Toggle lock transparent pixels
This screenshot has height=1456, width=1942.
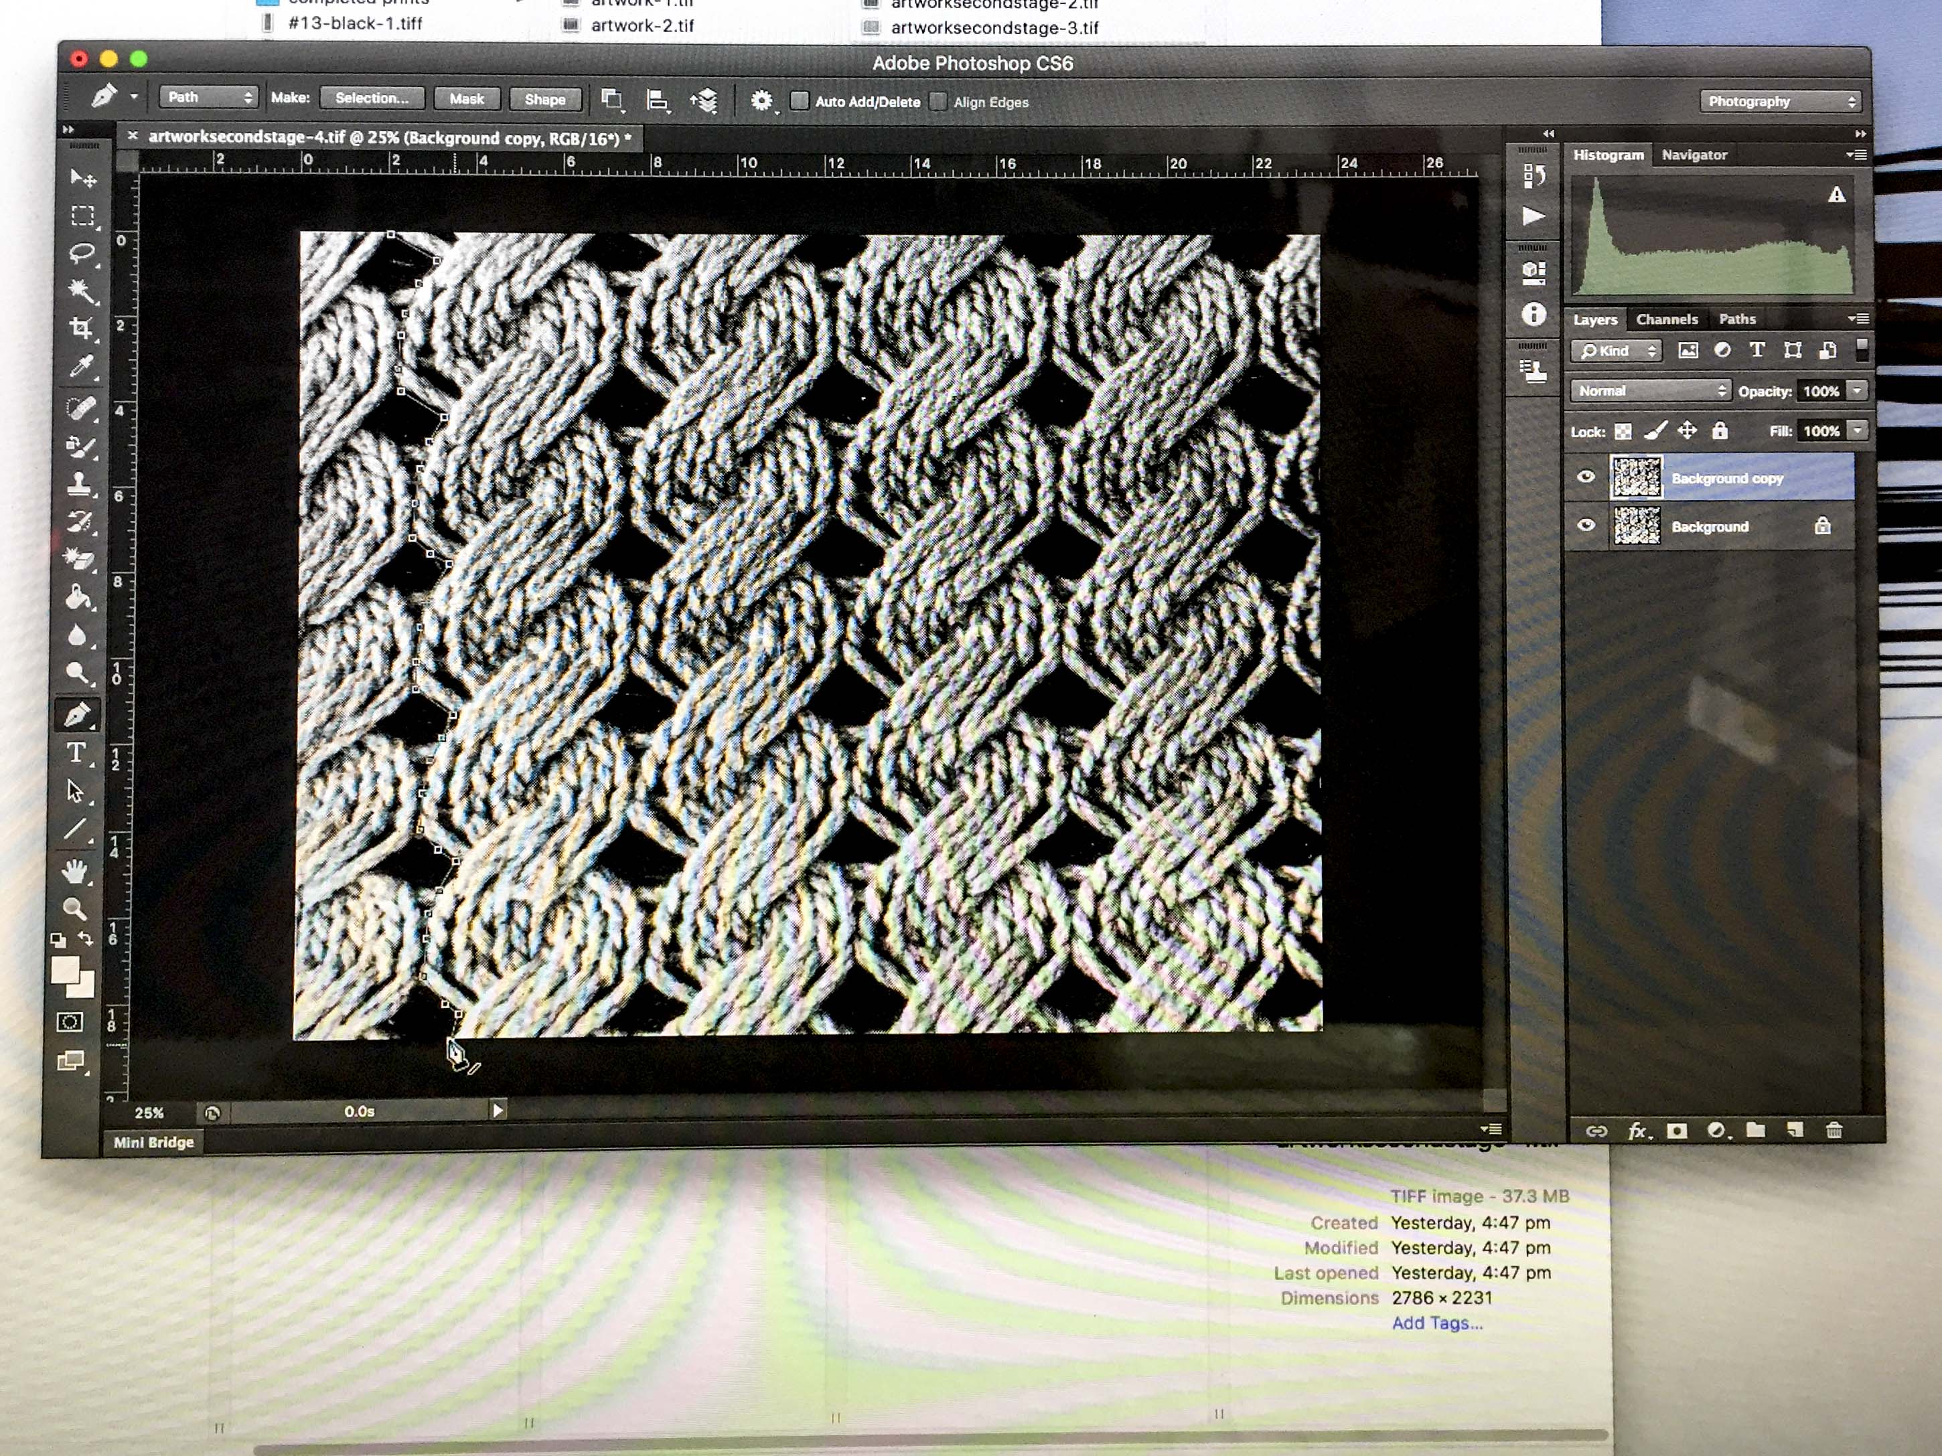1623,431
